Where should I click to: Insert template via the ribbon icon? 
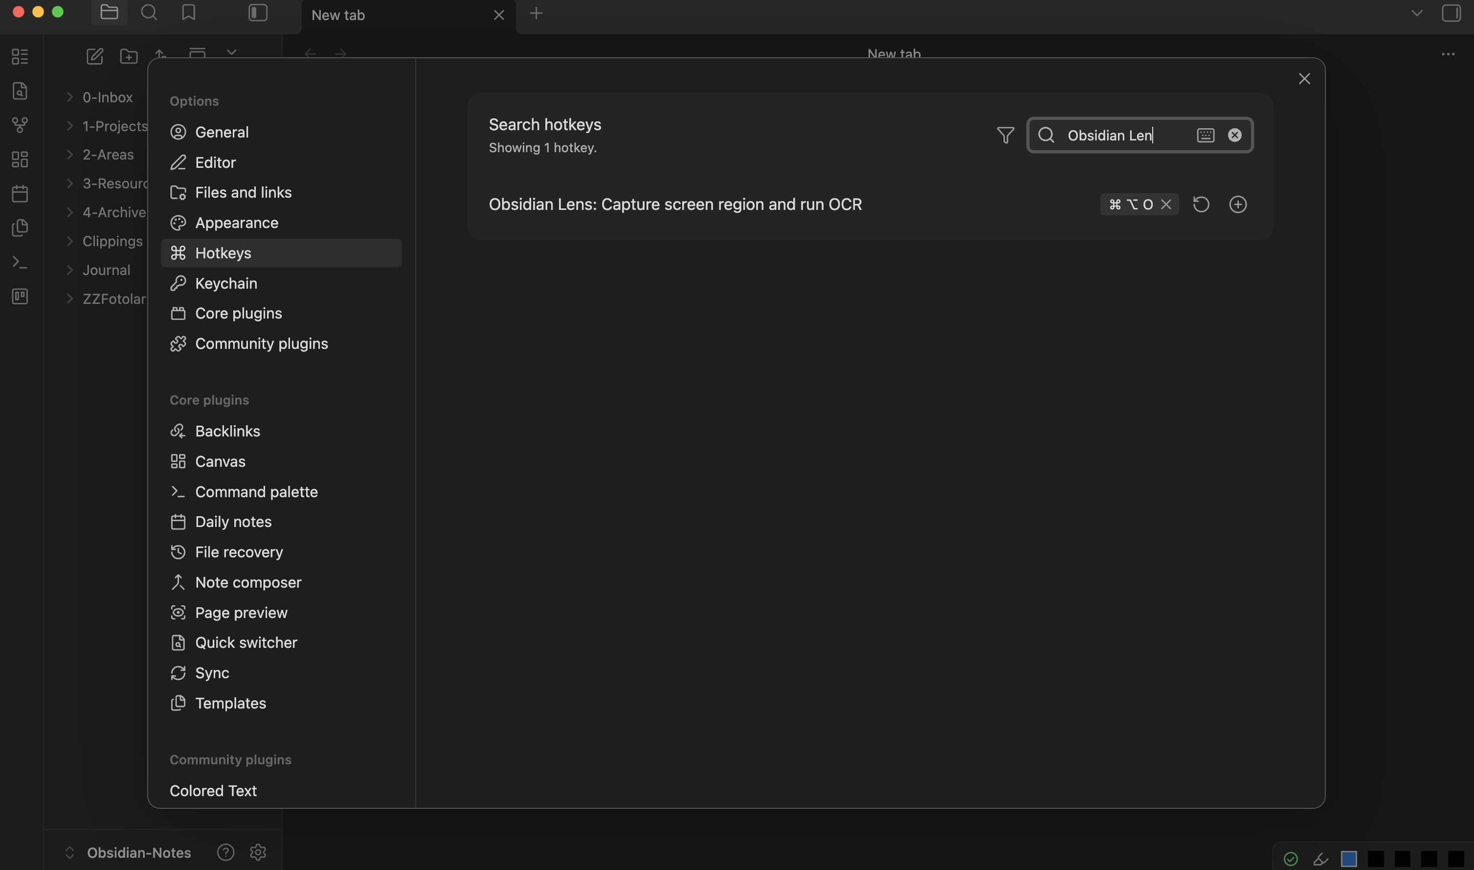(x=20, y=228)
